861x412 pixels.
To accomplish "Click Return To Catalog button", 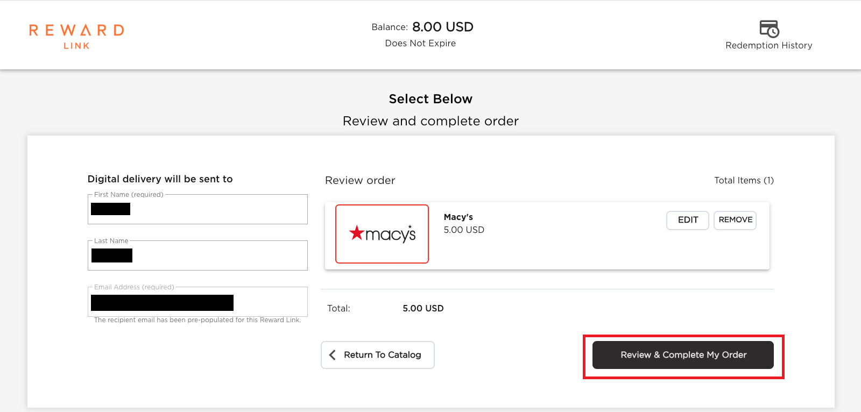I will (x=378, y=355).
